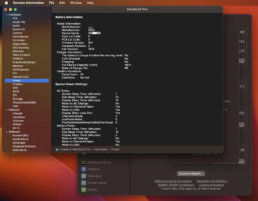Select Graphics/Displays in the sidebar
258x201 pixels.
[x=24, y=62]
